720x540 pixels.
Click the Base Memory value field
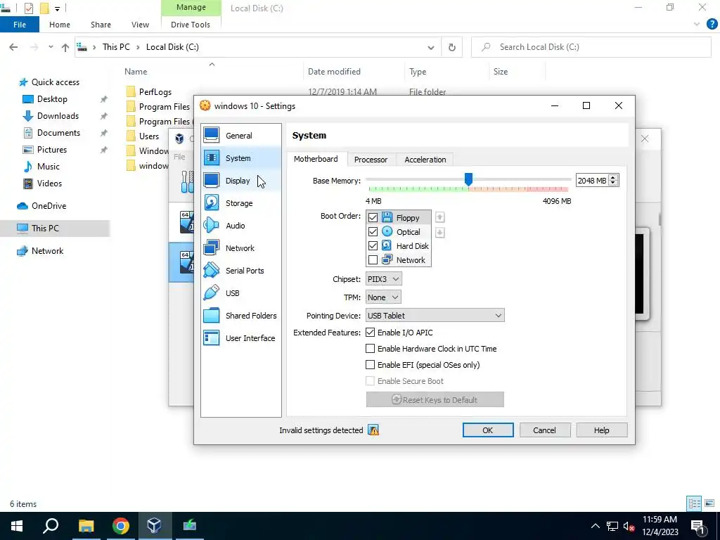[592, 181]
